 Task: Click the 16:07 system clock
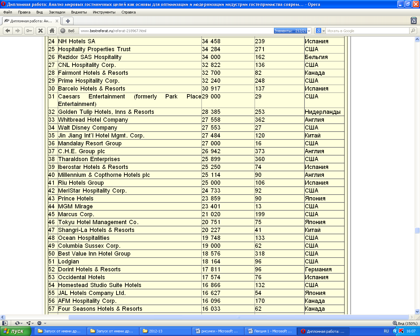point(411,331)
